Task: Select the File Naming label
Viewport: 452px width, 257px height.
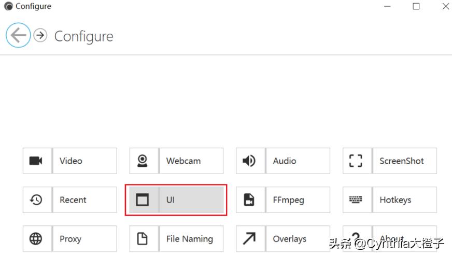Action: (x=189, y=239)
